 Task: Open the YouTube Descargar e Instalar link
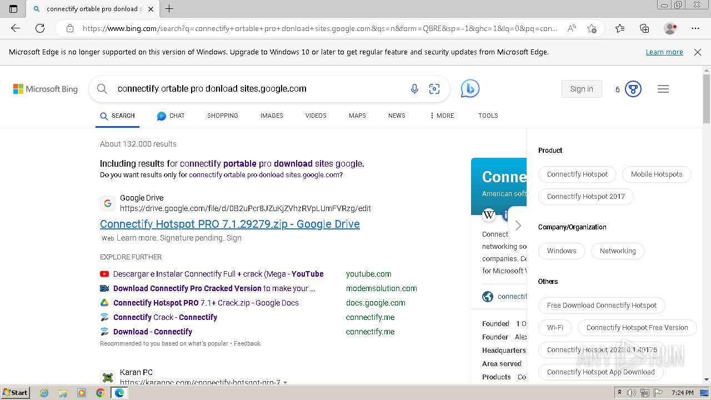218,274
